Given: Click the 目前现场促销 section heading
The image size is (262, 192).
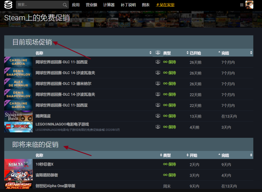Looking at the screenshot, I should click(x=32, y=42).
